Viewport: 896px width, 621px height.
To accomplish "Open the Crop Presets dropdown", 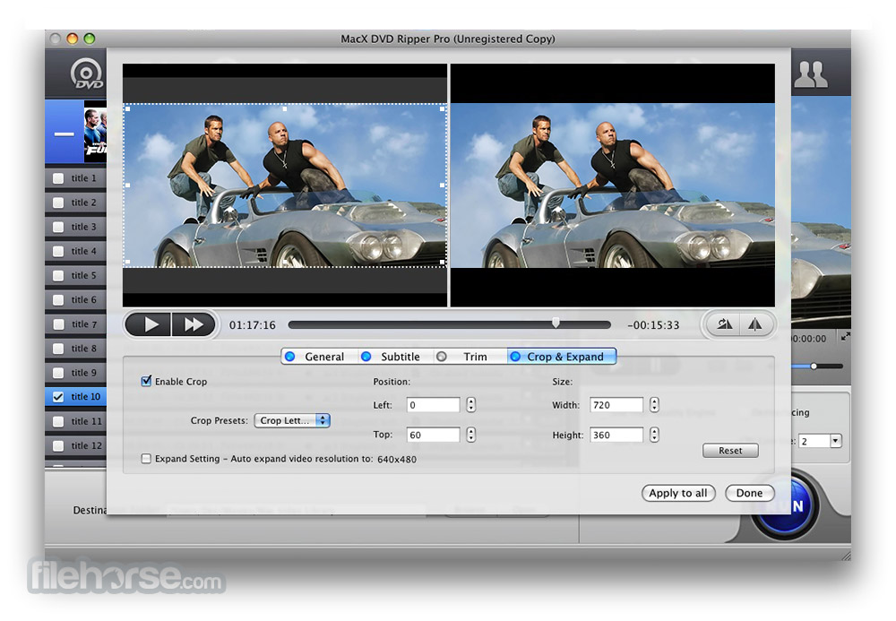I will 292,420.
